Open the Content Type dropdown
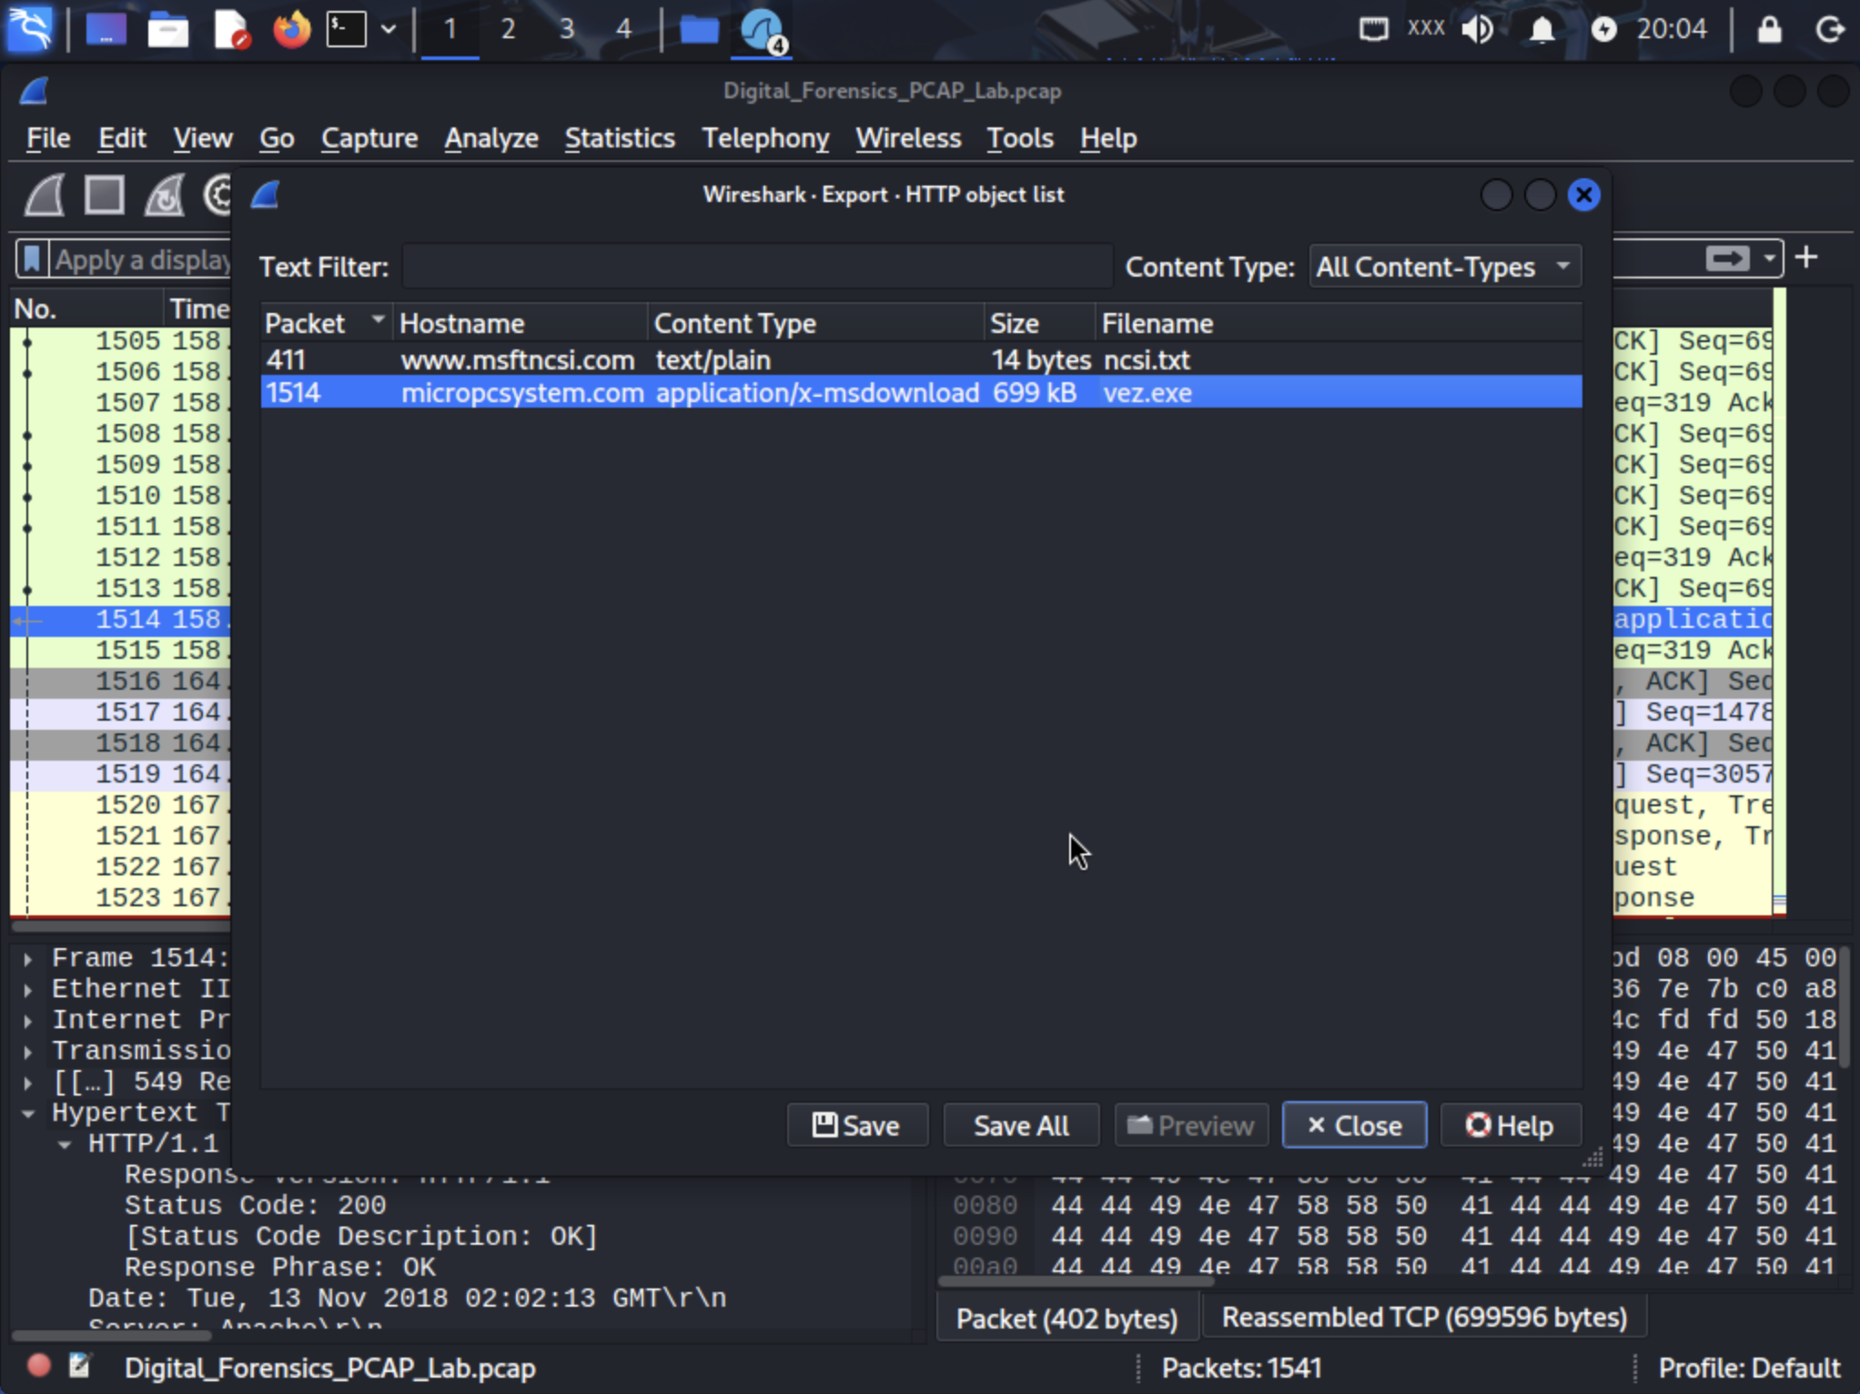The image size is (1860, 1394). [x=1444, y=268]
